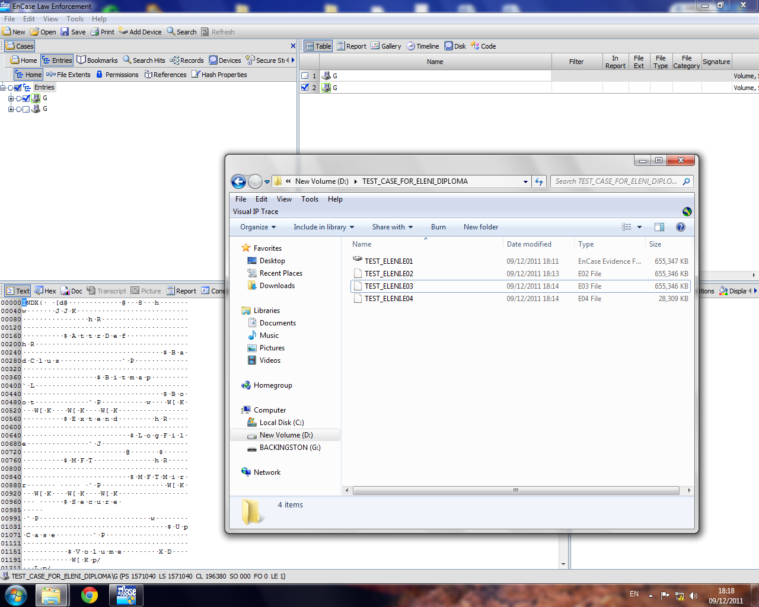Screen dimensions: 759x607
Task: Click the Explorer horizontal scrollbar
Action: click(x=516, y=491)
